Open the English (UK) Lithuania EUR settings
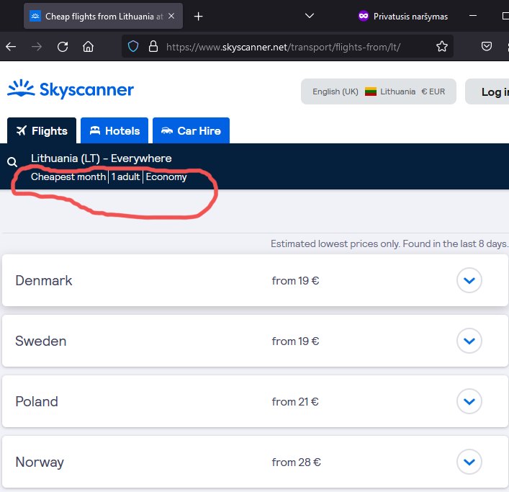Image resolution: width=509 pixels, height=492 pixels. click(379, 91)
